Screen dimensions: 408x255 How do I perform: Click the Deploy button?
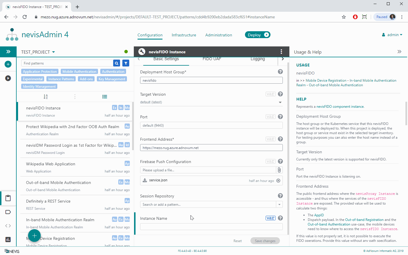(x=258, y=35)
